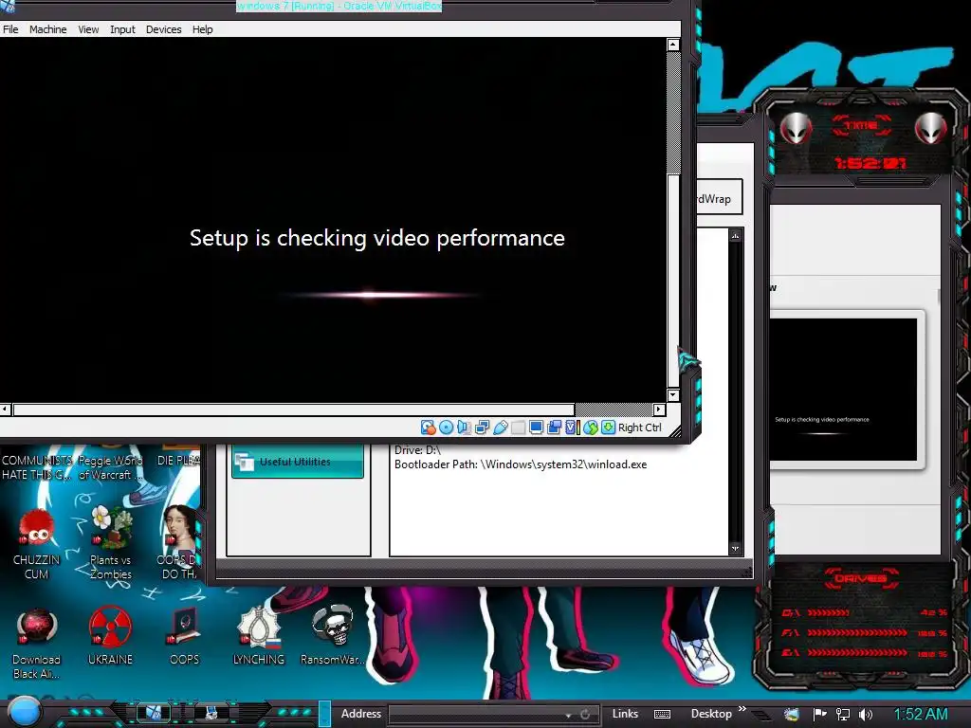Click the mouse integration icon in VirtualBox status bar

pos(590,428)
